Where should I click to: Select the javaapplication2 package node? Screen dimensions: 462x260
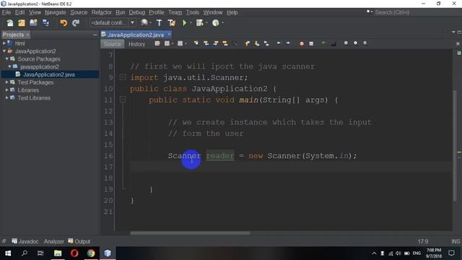40,66
